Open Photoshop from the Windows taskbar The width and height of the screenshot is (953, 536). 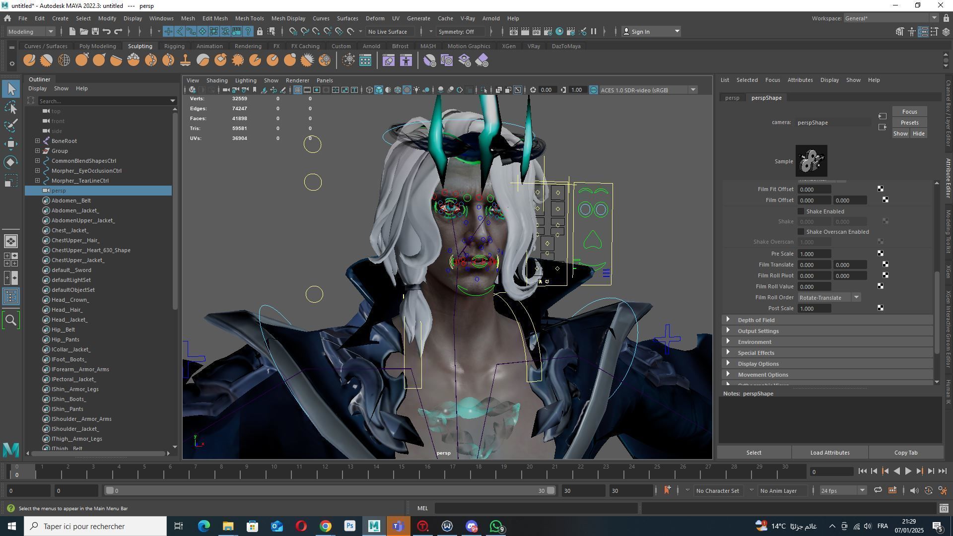(x=350, y=526)
